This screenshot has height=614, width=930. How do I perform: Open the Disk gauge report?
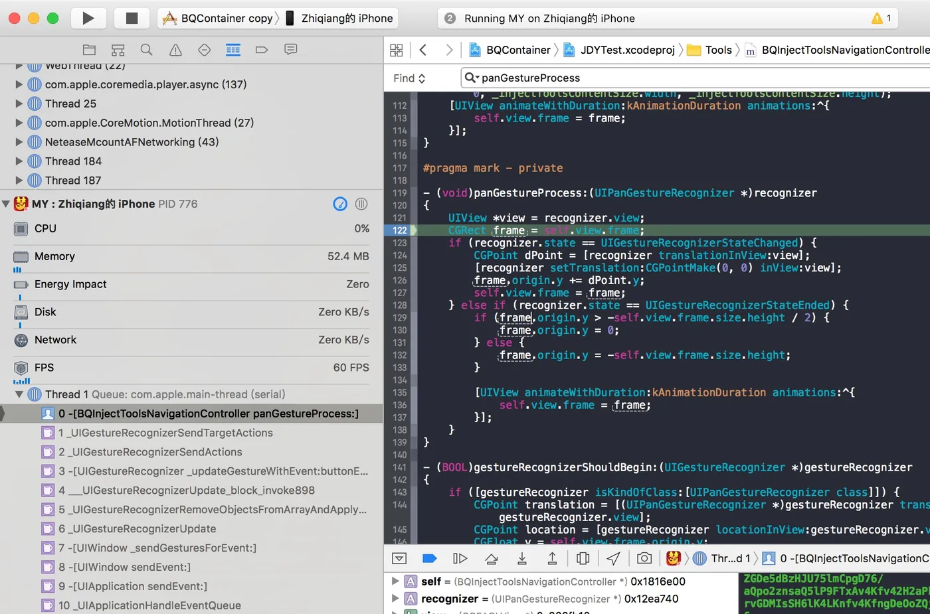coord(191,313)
